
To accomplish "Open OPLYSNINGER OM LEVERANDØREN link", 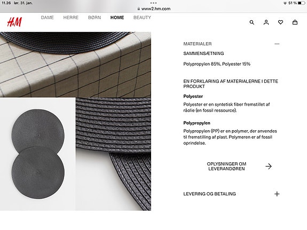I will tap(226, 166).
